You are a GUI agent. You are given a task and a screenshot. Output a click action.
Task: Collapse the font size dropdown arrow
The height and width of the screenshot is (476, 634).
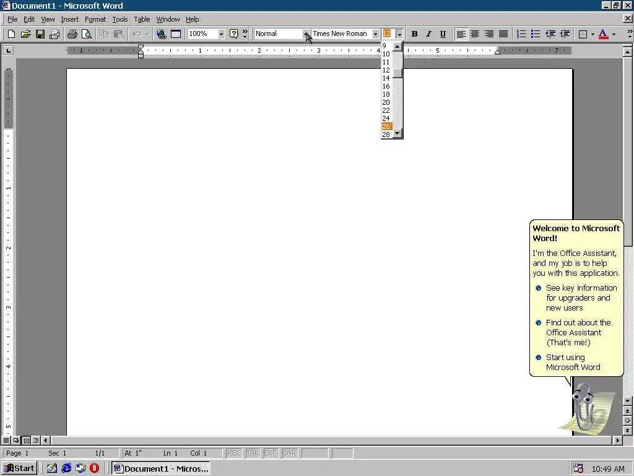point(399,34)
